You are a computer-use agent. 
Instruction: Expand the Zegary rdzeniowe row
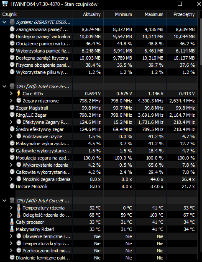tap(11, 101)
